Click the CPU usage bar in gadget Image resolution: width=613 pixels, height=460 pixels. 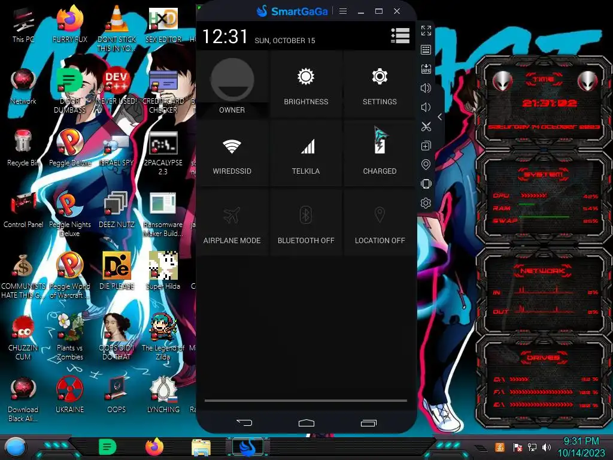pos(533,196)
